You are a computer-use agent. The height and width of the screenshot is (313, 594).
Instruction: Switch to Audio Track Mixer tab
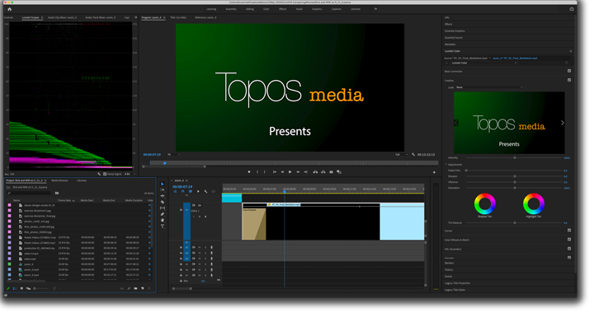coord(101,18)
